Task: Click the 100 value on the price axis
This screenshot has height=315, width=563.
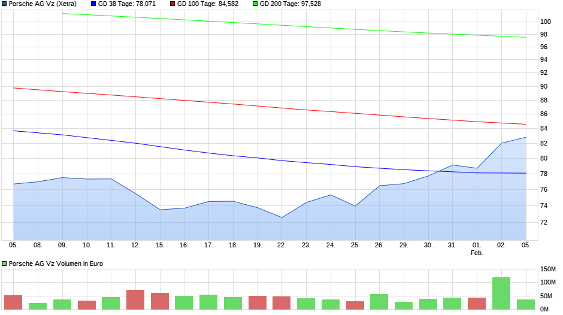Action: click(x=545, y=22)
